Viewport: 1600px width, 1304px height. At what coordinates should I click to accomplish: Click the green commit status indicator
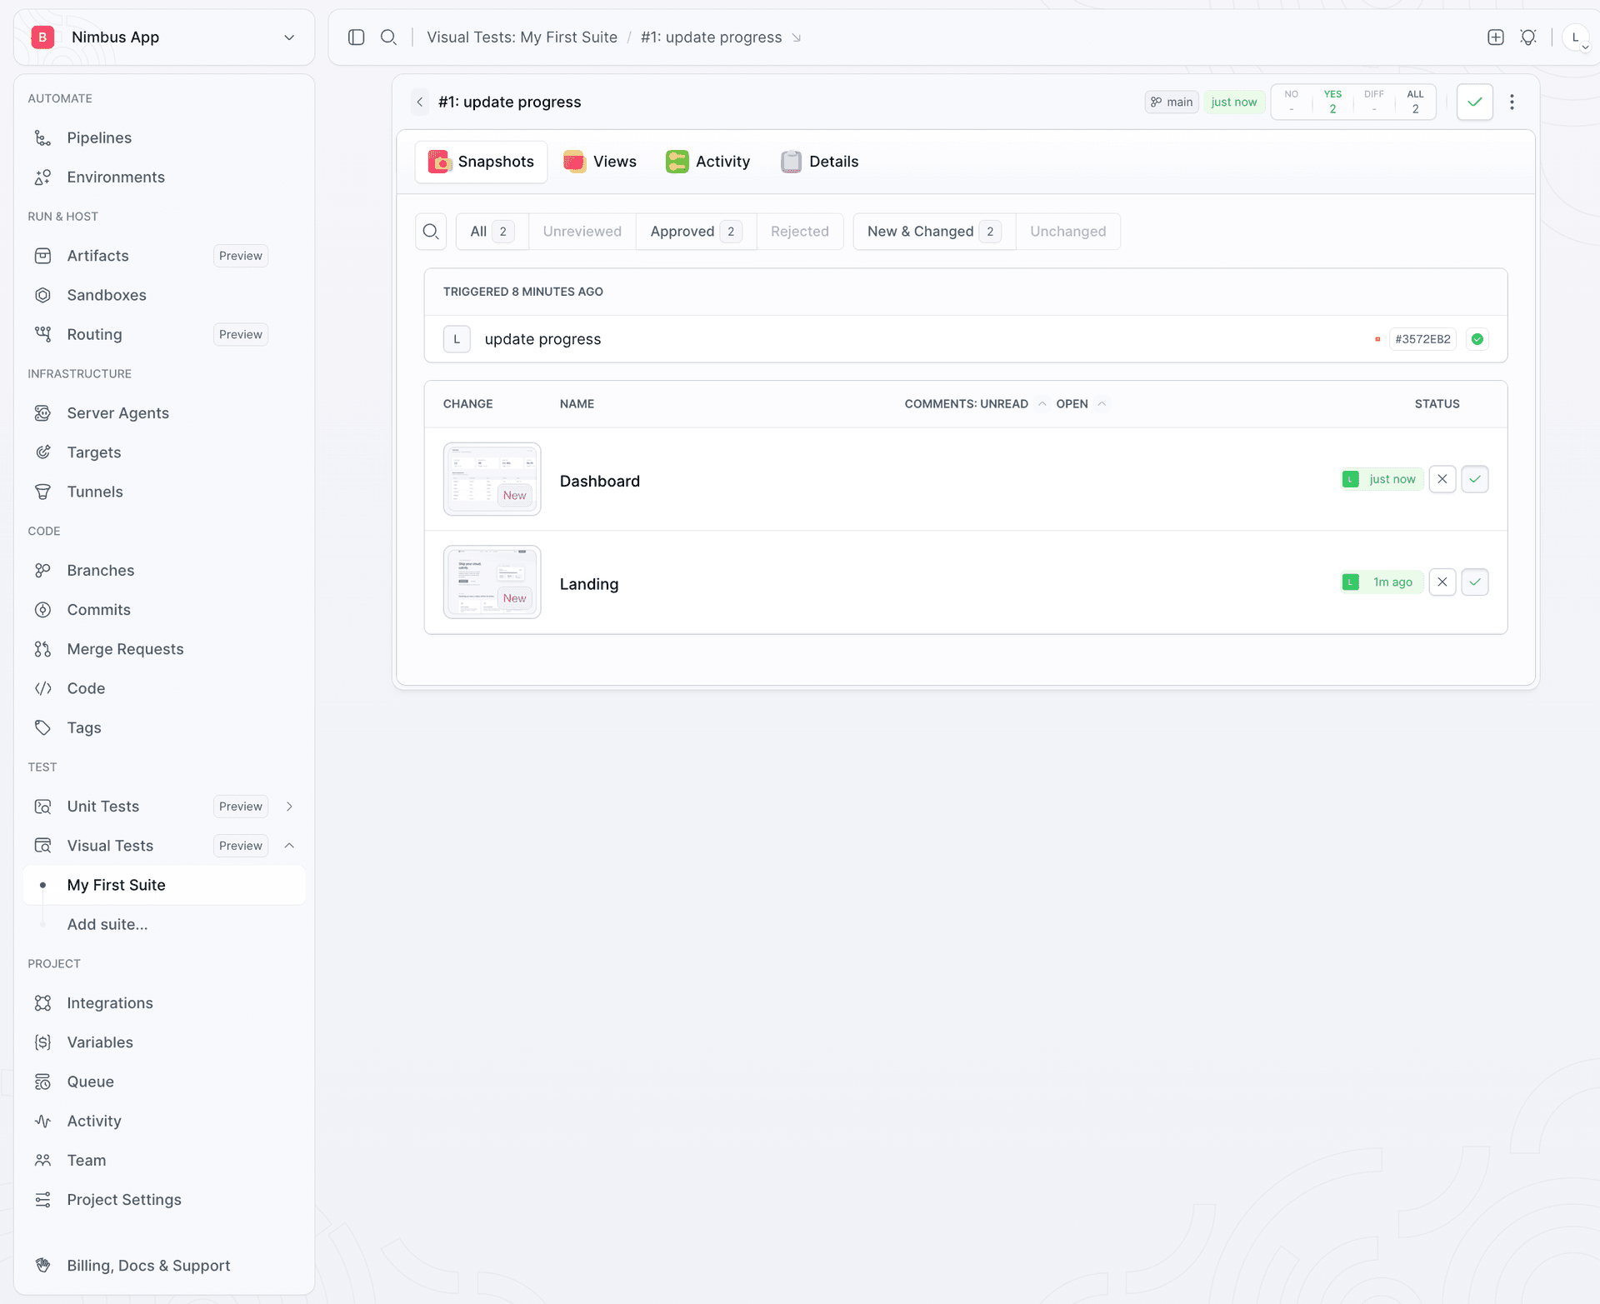pos(1477,339)
